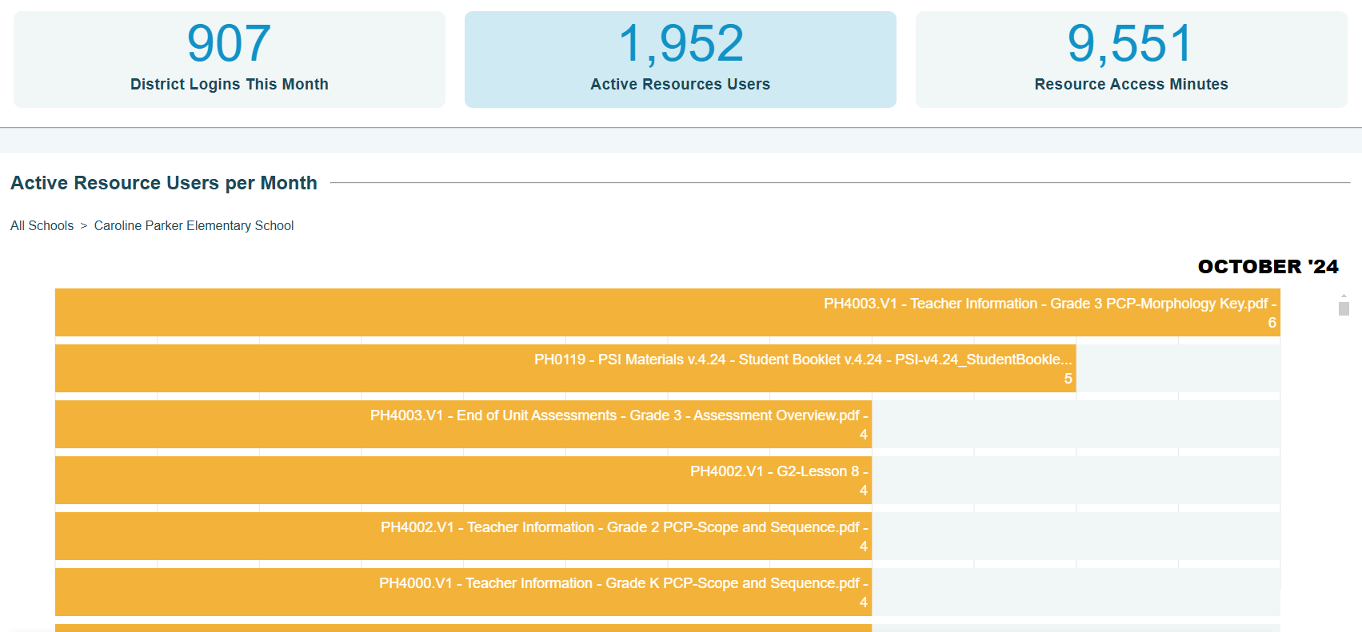Select the Grade 3 Assessment Overview.pdf bar
1362x632 pixels.
click(x=463, y=424)
